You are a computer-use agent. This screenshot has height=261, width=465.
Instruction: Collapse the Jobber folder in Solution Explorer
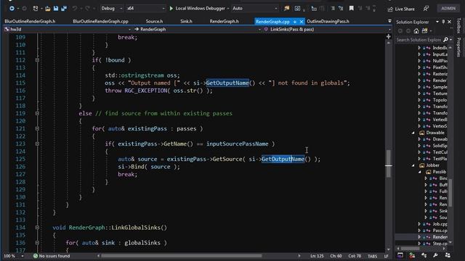tap(413, 165)
